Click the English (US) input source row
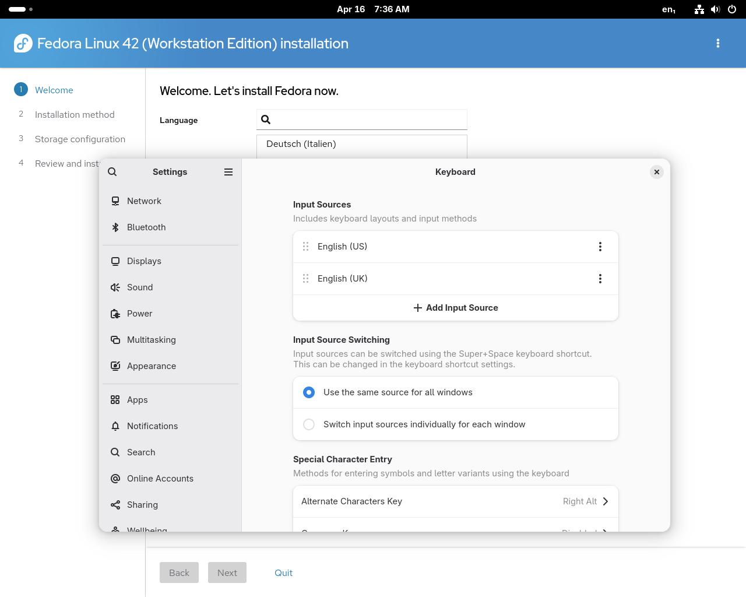This screenshot has height=597, width=746. pos(456,247)
